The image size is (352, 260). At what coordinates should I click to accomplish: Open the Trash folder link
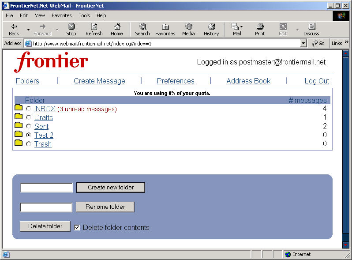pos(43,144)
